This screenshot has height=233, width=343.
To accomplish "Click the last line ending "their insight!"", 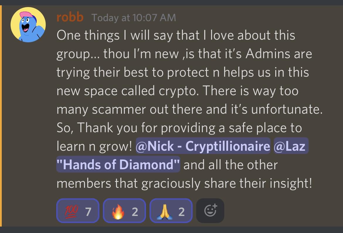I will coord(184,183).
